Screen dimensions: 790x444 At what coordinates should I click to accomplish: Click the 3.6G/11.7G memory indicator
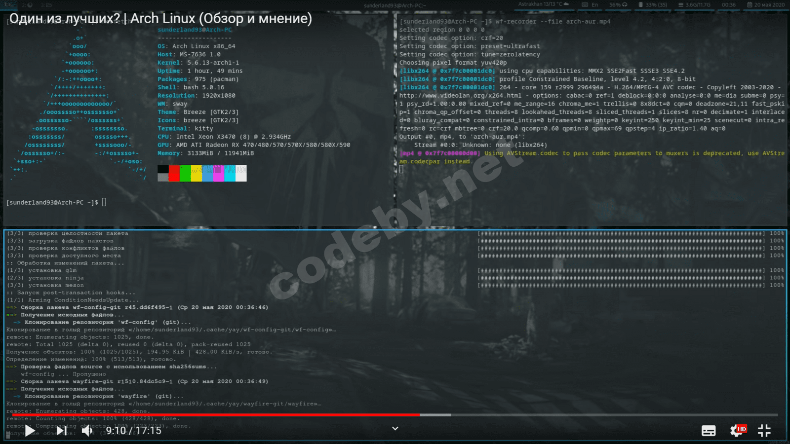click(x=694, y=4)
